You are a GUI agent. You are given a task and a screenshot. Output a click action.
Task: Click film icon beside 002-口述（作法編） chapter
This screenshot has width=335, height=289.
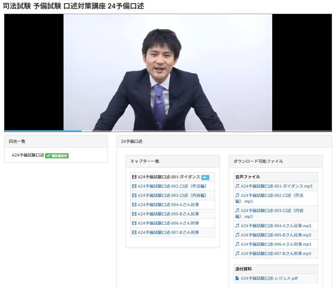[x=134, y=186]
